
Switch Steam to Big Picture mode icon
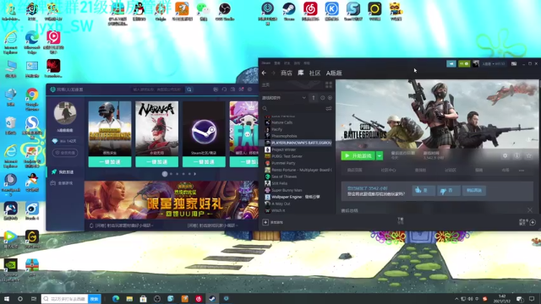pyautogui.click(x=514, y=64)
